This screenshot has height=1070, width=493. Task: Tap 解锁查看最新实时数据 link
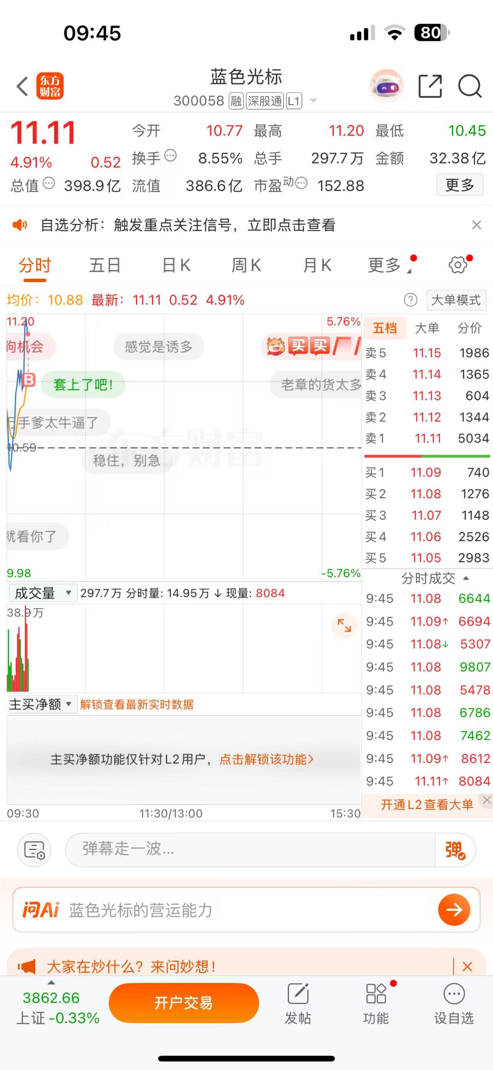[x=136, y=705]
